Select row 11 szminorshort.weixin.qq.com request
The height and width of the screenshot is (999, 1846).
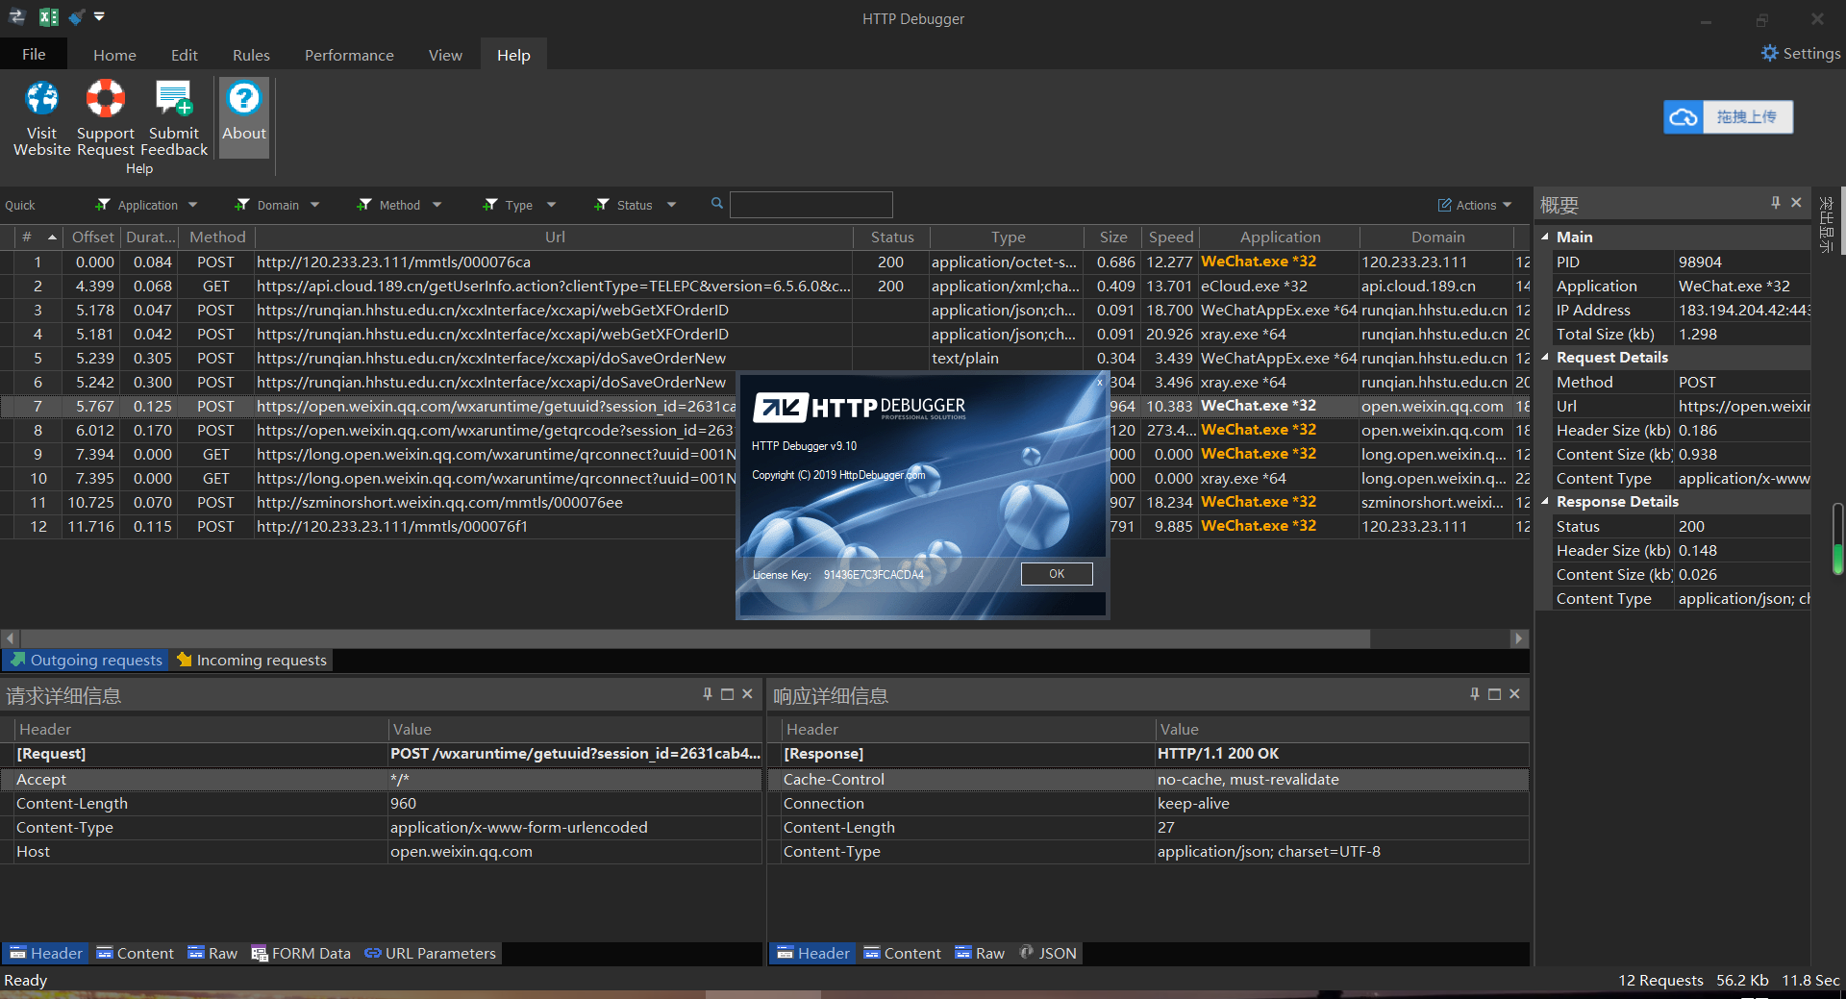764,502
